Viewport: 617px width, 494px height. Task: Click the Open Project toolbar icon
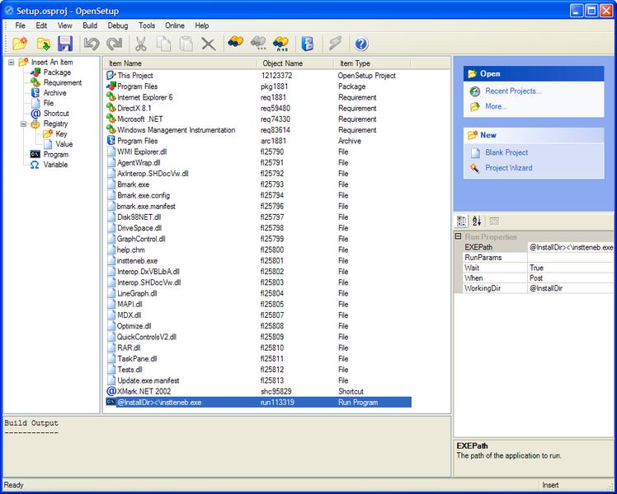43,44
